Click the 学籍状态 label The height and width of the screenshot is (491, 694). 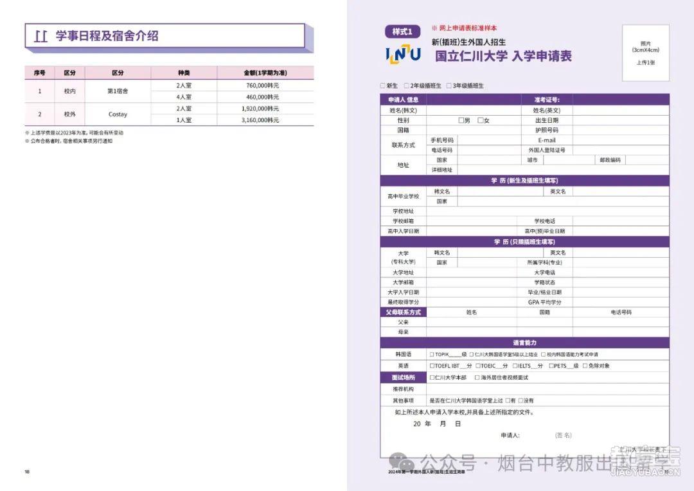544,283
